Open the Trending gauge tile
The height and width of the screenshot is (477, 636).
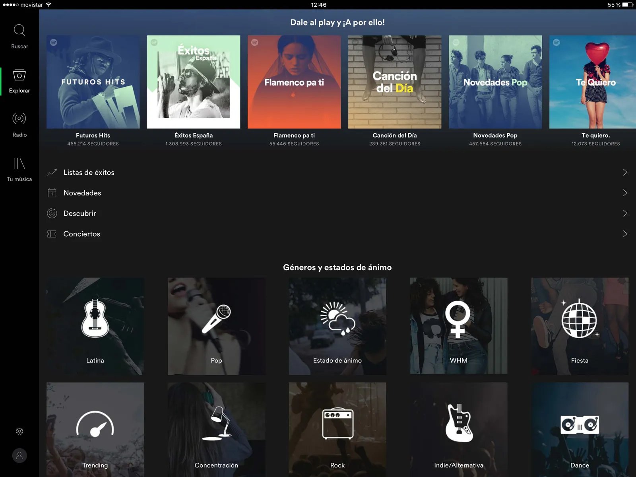coord(95,430)
